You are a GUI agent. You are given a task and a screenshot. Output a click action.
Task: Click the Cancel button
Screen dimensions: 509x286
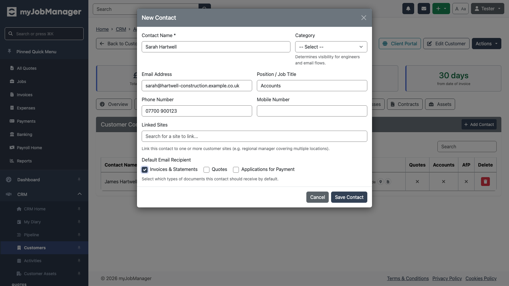(318, 197)
